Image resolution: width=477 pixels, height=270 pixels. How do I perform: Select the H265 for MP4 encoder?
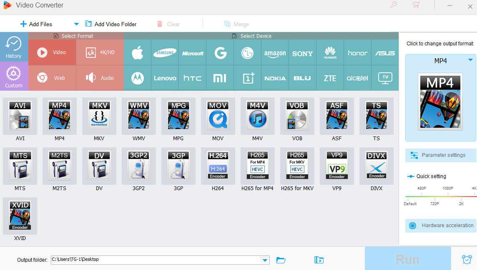tap(257, 166)
